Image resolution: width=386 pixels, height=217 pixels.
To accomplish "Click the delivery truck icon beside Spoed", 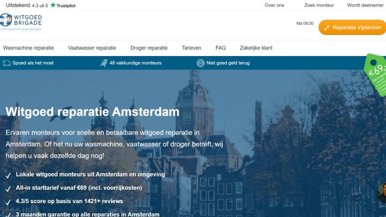I will 7,63.
